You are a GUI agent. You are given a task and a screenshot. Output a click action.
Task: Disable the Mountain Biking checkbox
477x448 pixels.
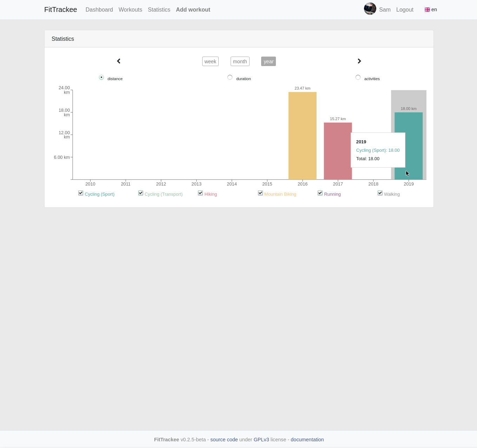pyautogui.click(x=260, y=193)
